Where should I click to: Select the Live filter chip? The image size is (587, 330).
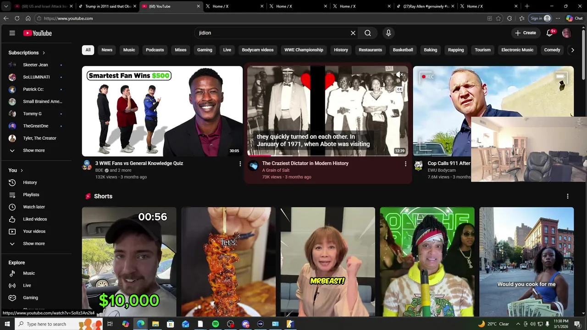pos(227,50)
